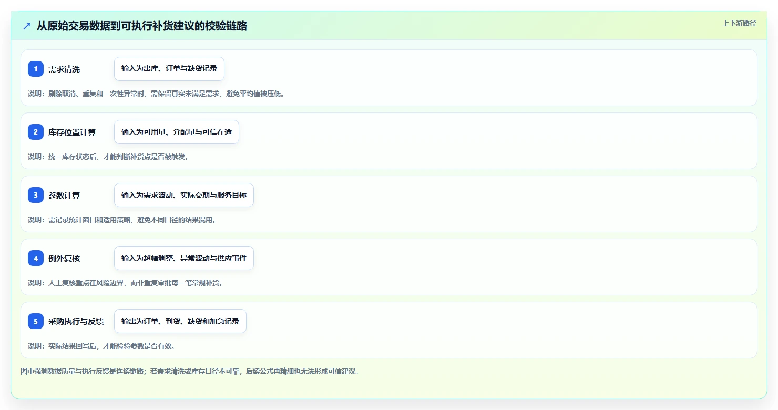Click the 库存位置计算 step title
This screenshot has height=410, width=778.
pos(72,132)
